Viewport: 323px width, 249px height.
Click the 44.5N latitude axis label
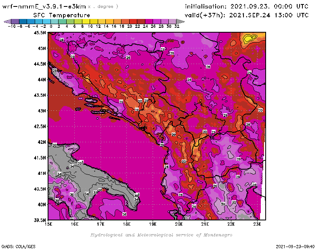[x=40, y=64]
